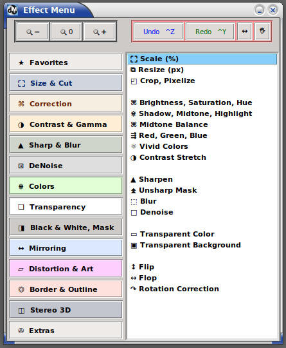This screenshot has width=286, height=348.
Task: Choose Crop, Pixelize effect
Action: coord(202,81)
